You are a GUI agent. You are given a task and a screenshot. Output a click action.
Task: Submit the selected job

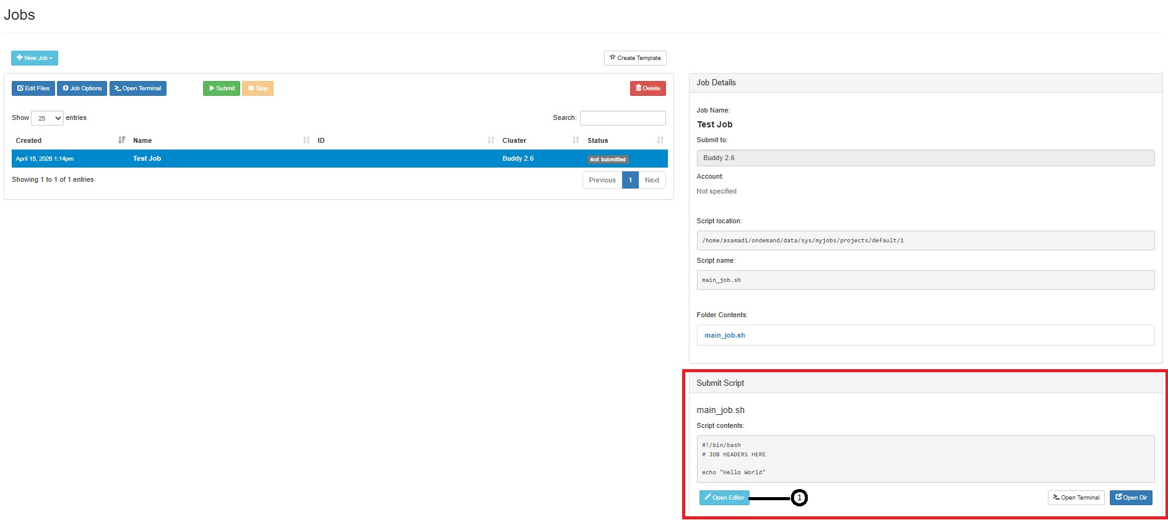[x=222, y=88]
